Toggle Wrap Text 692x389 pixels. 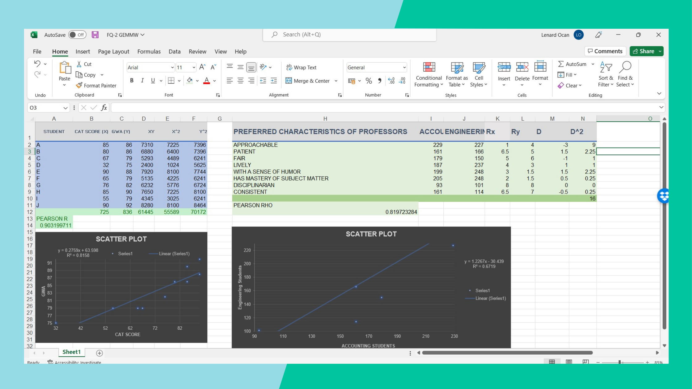pyautogui.click(x=301, y=67)
